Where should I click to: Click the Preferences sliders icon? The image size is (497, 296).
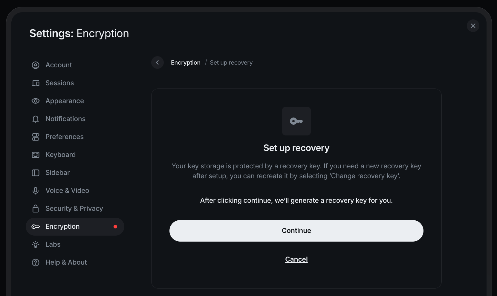tap(36, 137)
